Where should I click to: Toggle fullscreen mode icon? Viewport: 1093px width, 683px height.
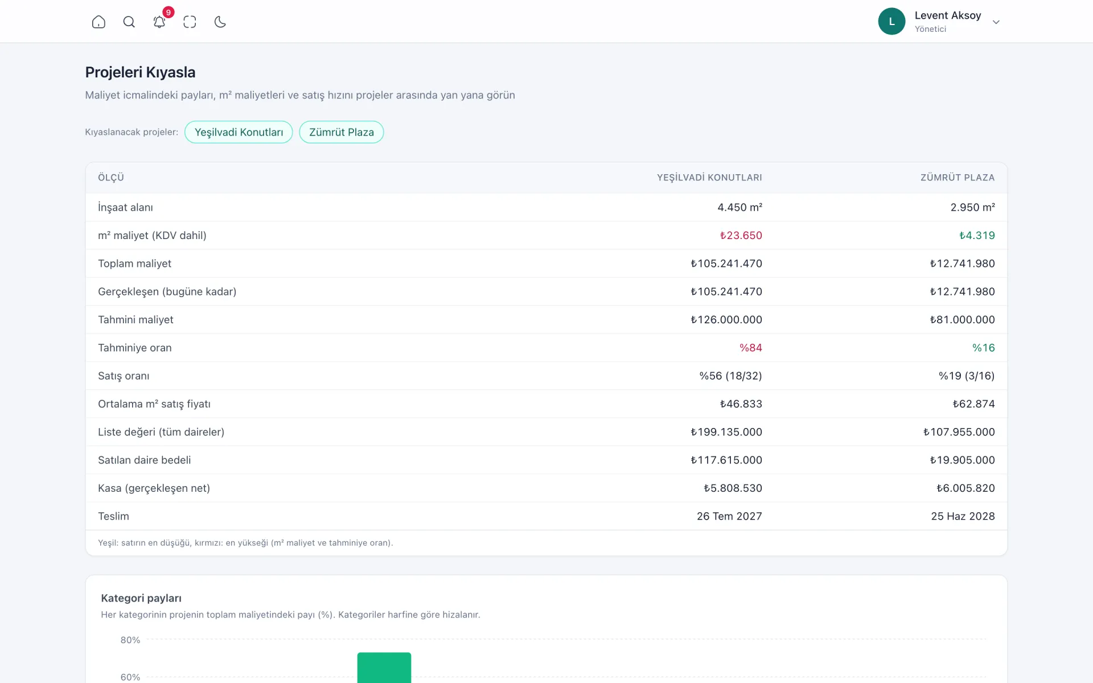(190, 22)
